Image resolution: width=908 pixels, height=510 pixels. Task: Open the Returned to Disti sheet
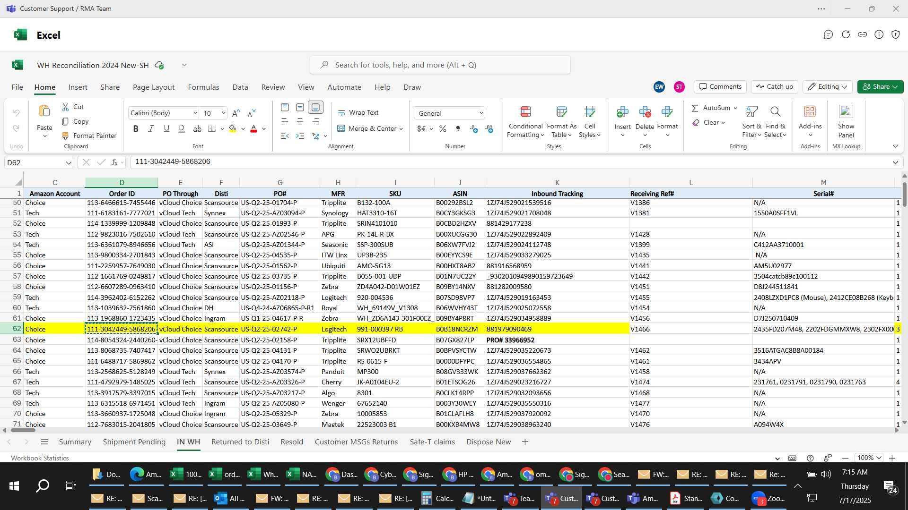[x=240, y=442]
